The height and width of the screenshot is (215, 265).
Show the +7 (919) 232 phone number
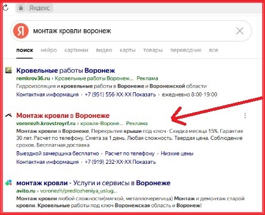point(120,162)
